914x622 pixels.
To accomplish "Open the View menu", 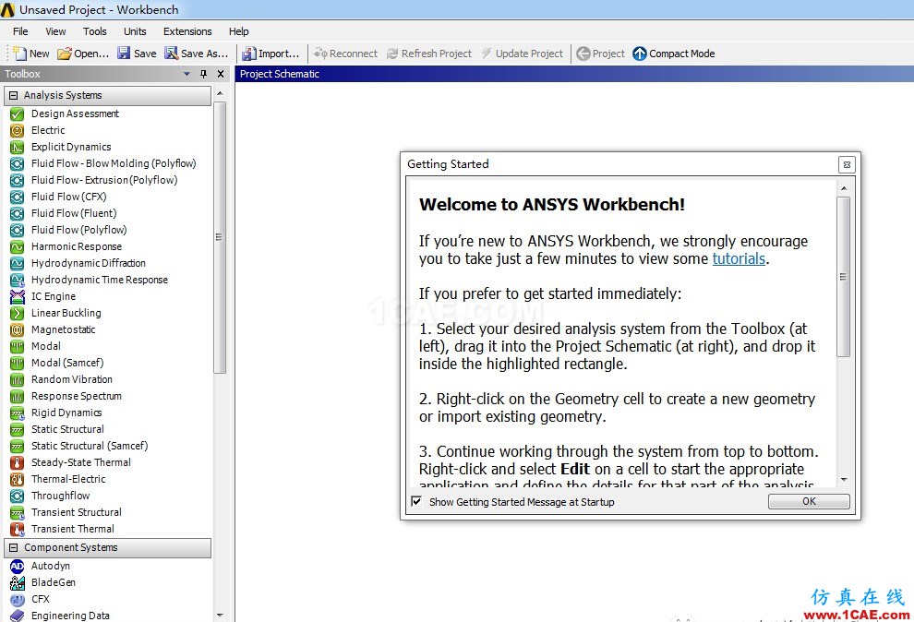I will 55,31.
